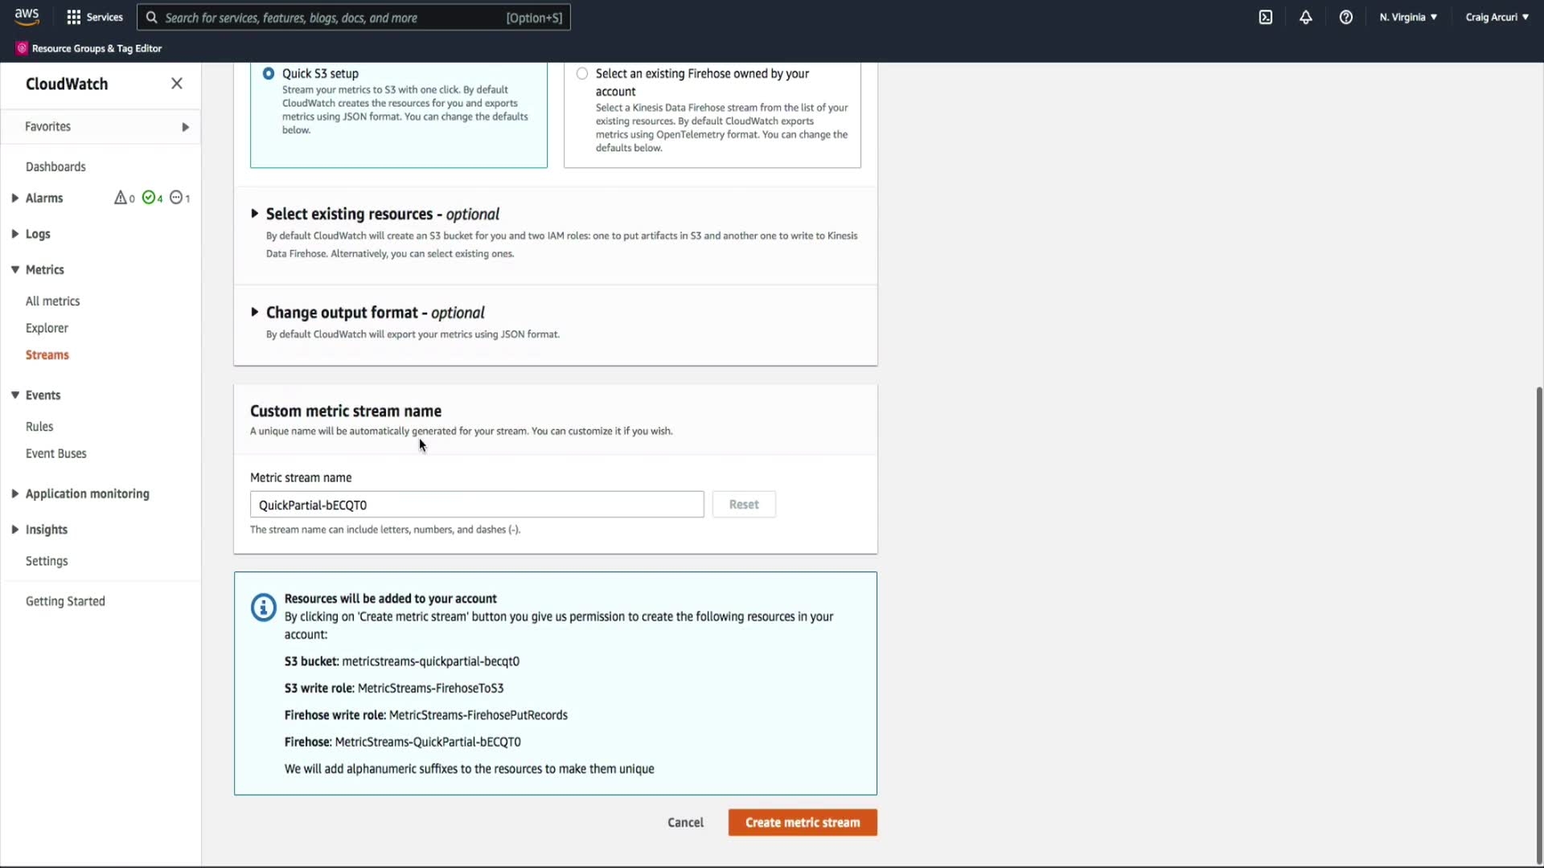Open Services grid menu icon
Image resolution: width=1544 pixels, height=868 pixels.
(x=74, y=17)
